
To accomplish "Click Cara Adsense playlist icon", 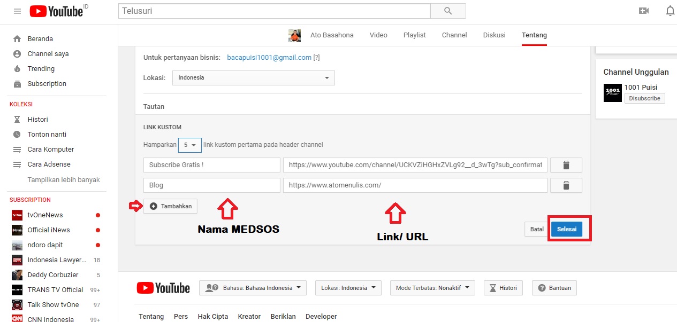I will (17, 164).
